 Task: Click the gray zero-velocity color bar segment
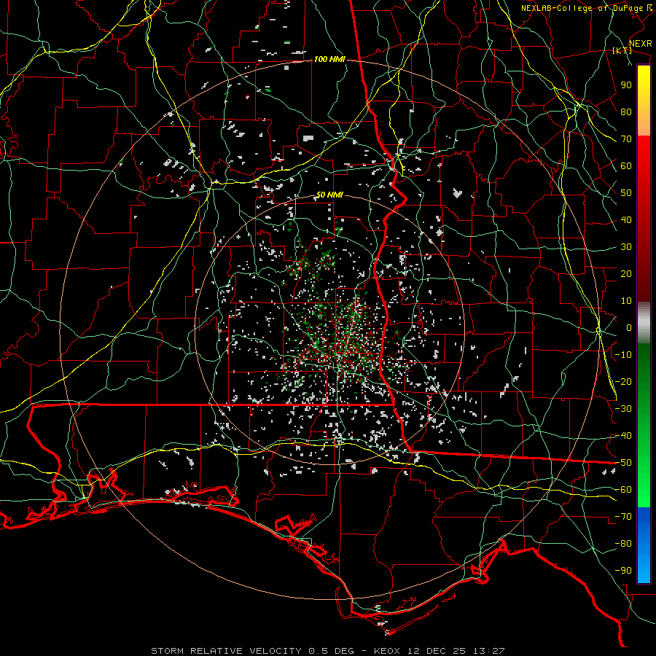(644, 323)
